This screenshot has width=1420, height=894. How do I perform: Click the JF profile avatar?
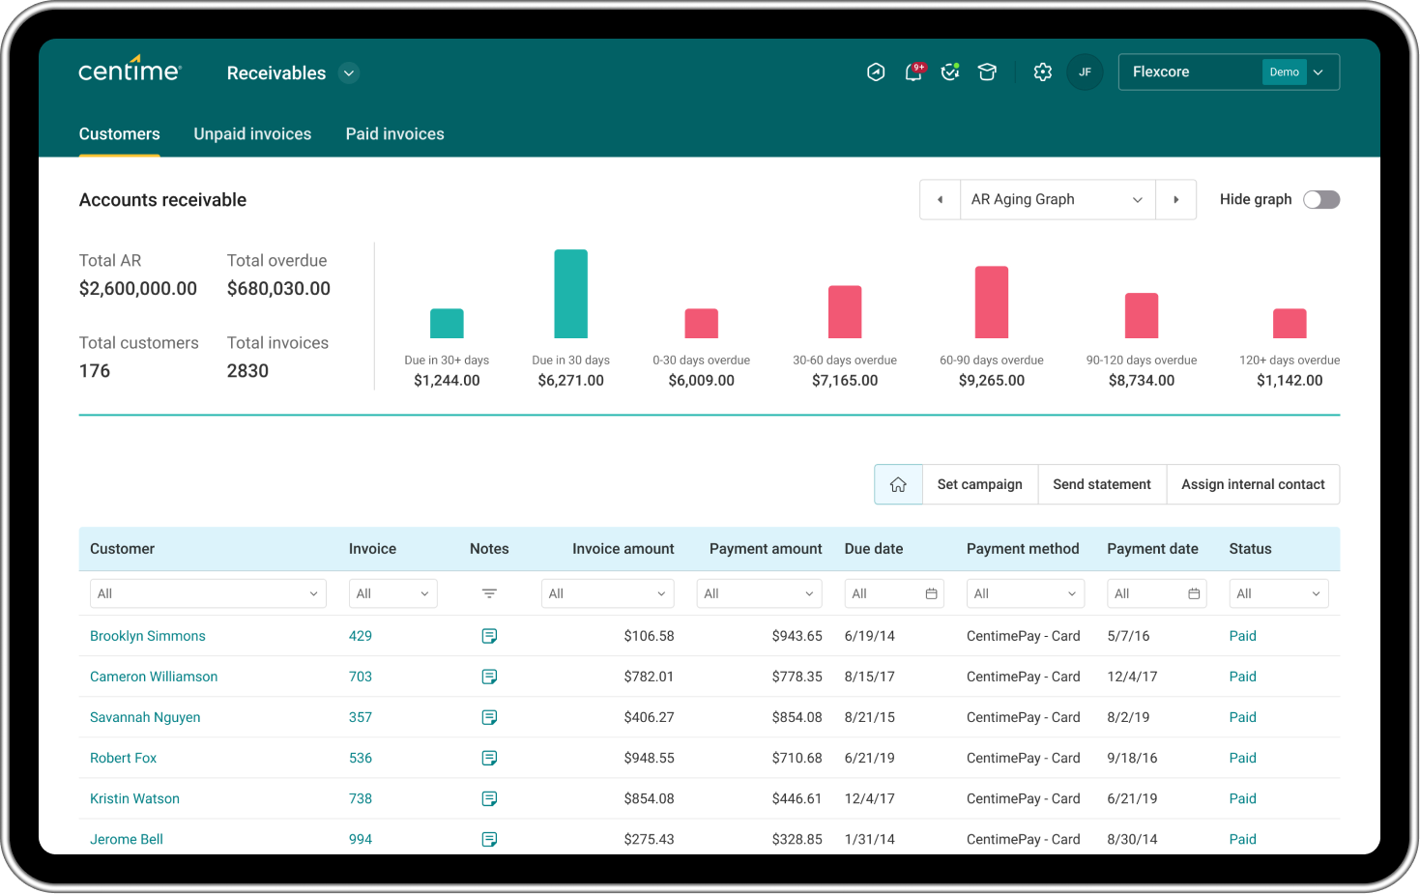[x=1085, y=72]
